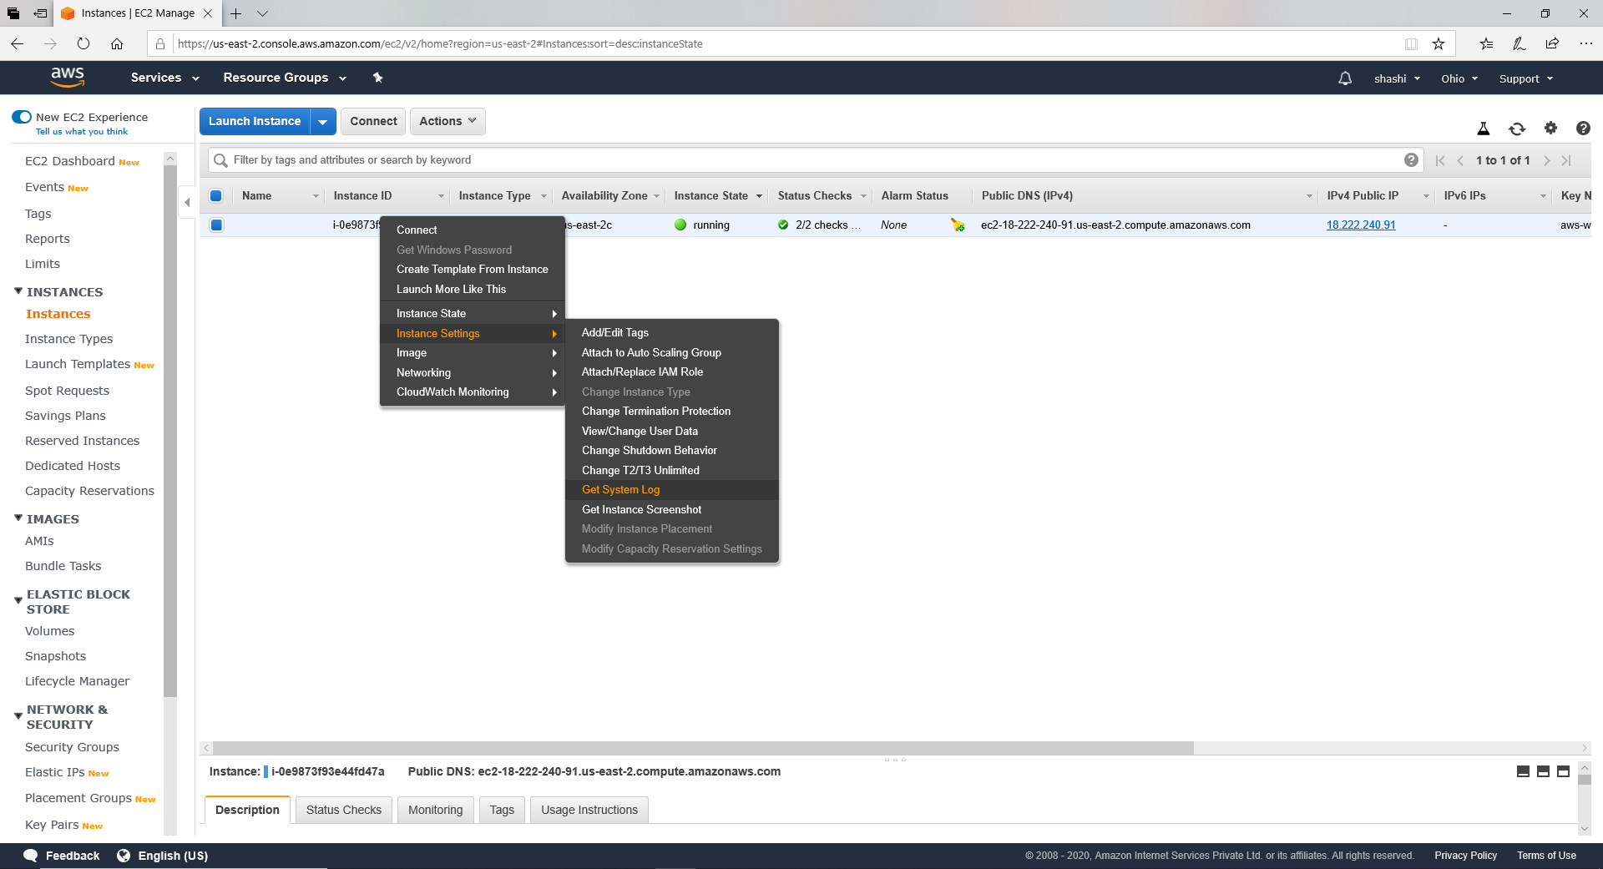
Task: Click the Connect toolbar button
Action: point(373,121)
